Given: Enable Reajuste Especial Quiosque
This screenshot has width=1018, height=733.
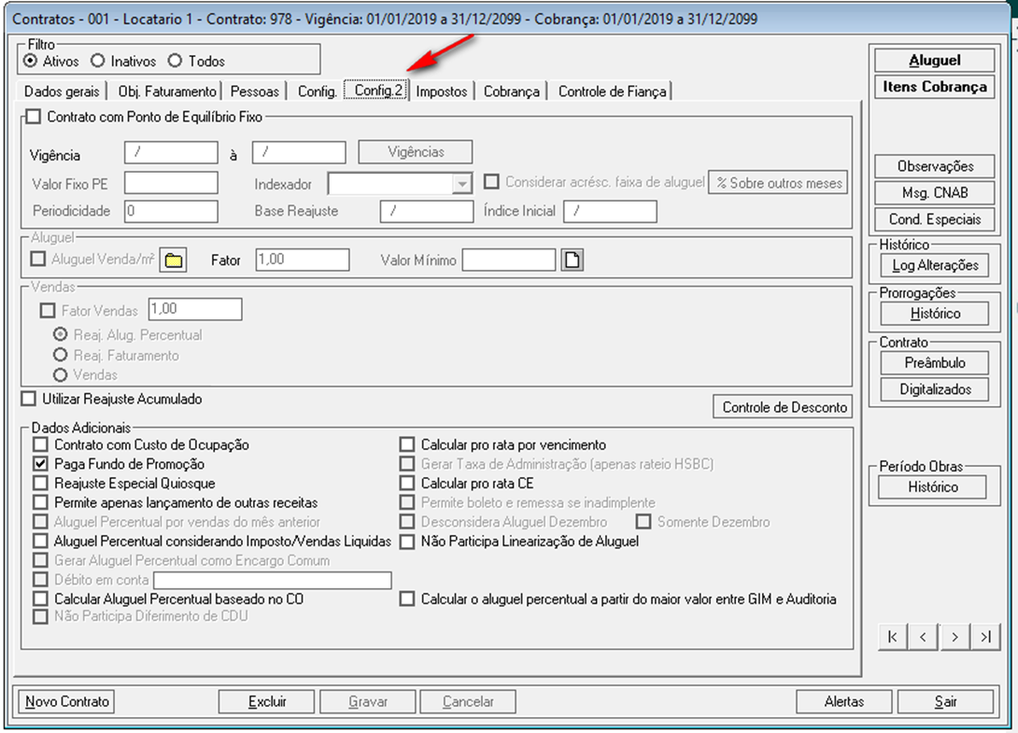Looking at the screenshot, I should coord(41,483).
